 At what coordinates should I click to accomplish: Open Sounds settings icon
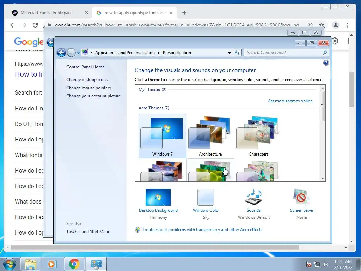pyautogui.click(x=253, y=197)
